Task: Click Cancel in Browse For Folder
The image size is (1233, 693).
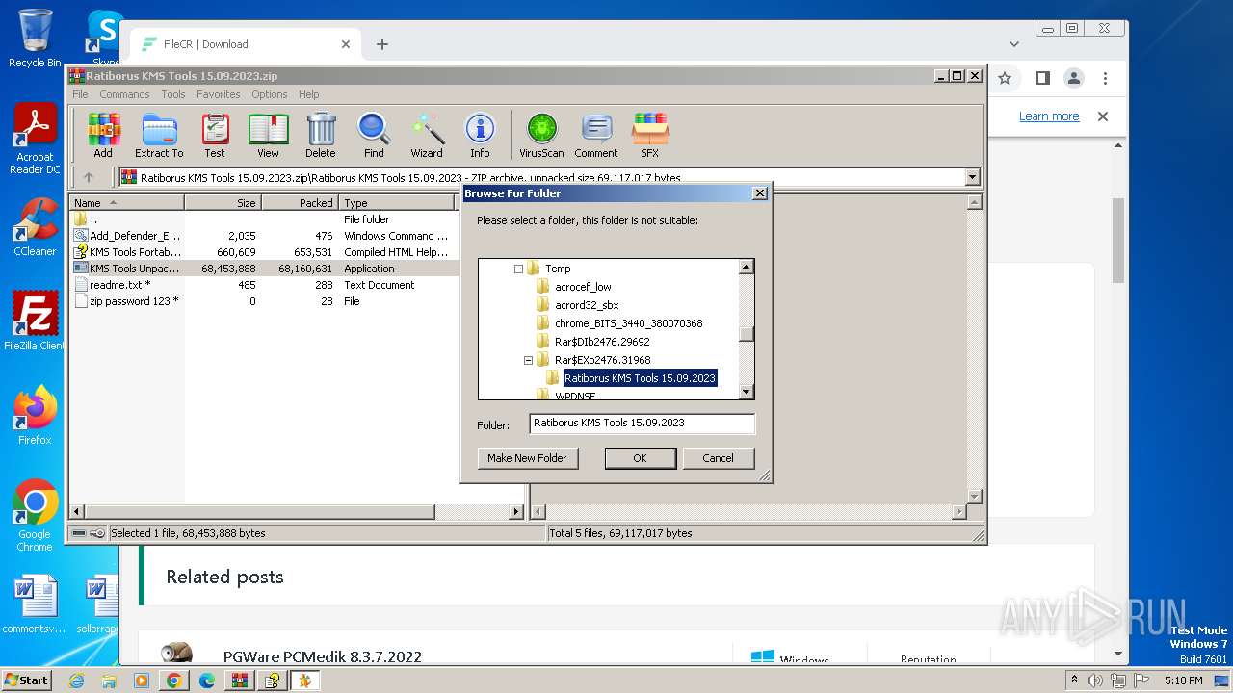Action: point(718,458)
